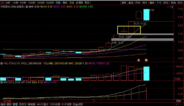This screenshot has width=184, height=106.
Task: Toggle the X100 volume scale label
Action: 177,79
